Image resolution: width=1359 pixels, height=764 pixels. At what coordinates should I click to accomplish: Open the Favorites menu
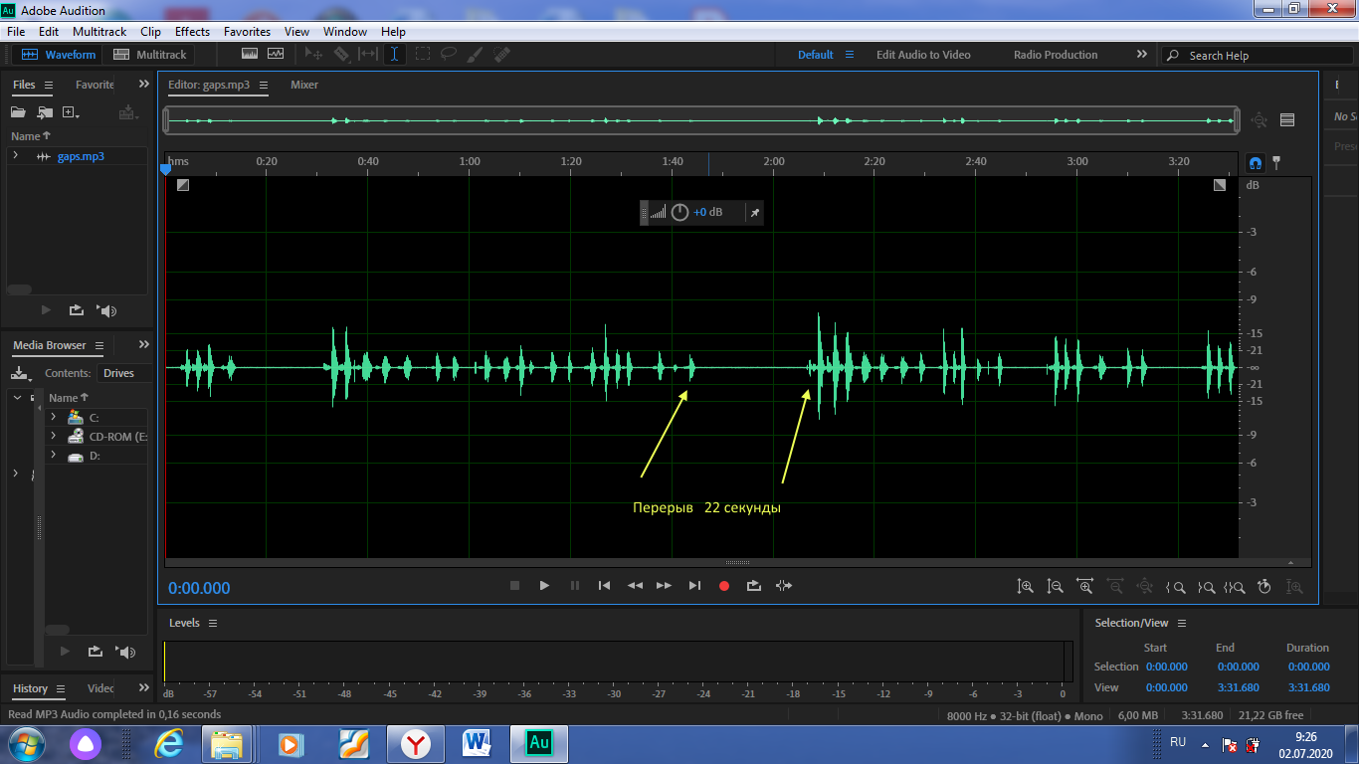tap(247, 32)
